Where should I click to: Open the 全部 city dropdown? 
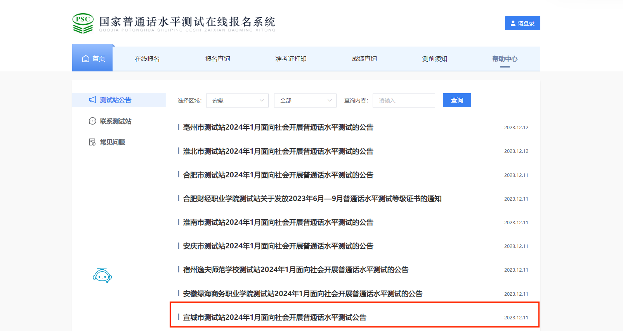click(305, 101)
